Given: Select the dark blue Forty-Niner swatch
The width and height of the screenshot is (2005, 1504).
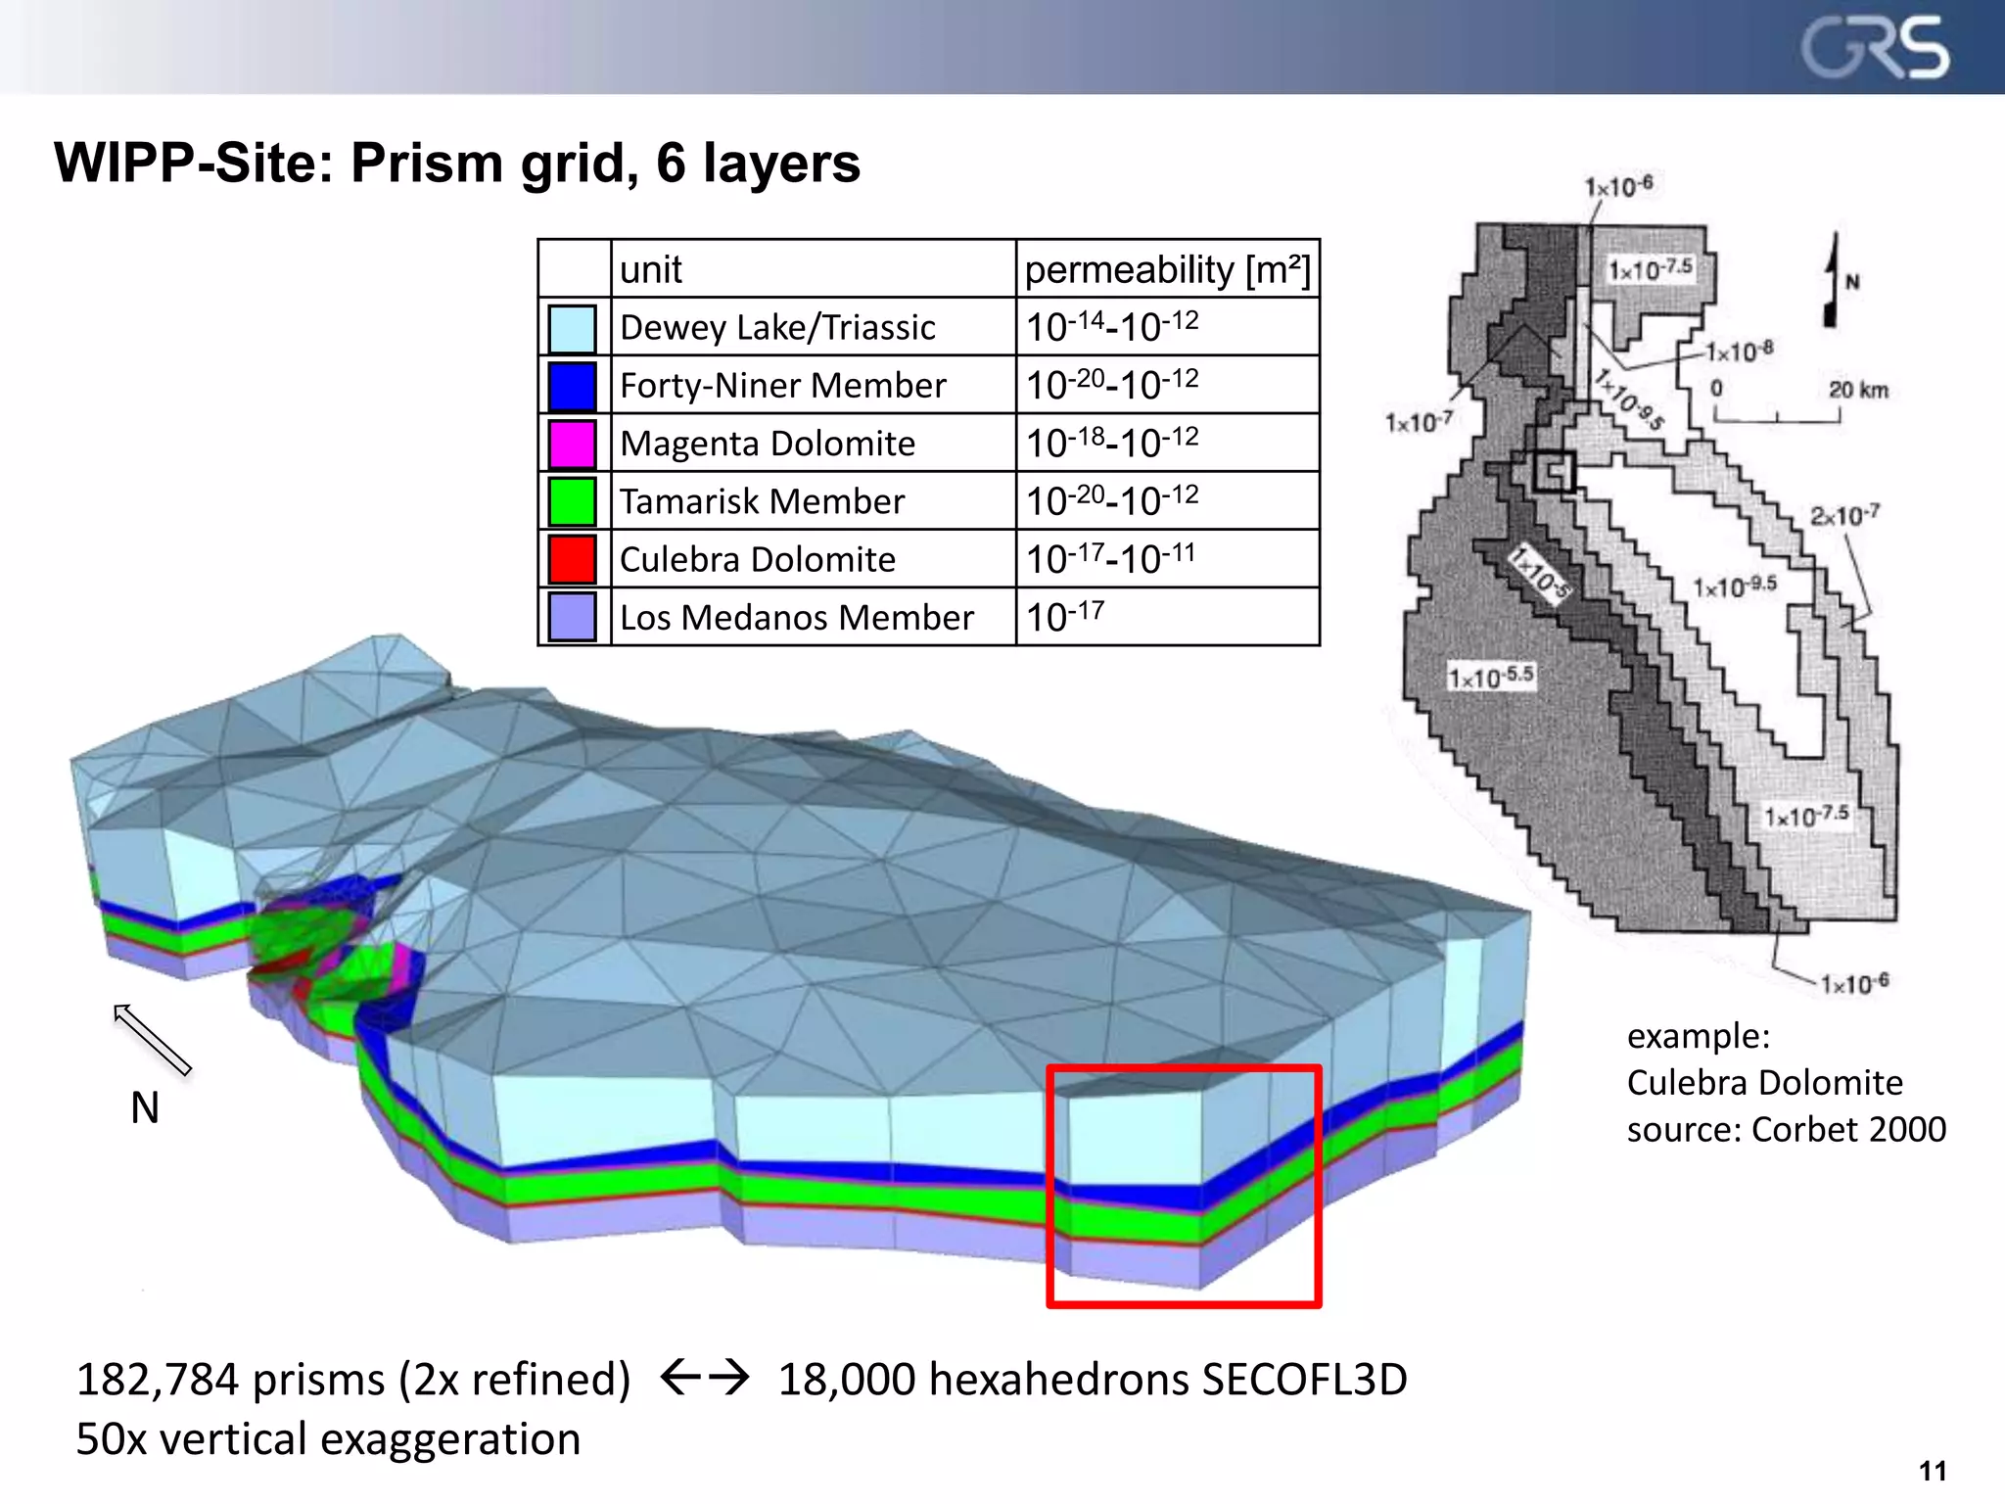Looking at the screenshot, I should click(573, 386).
